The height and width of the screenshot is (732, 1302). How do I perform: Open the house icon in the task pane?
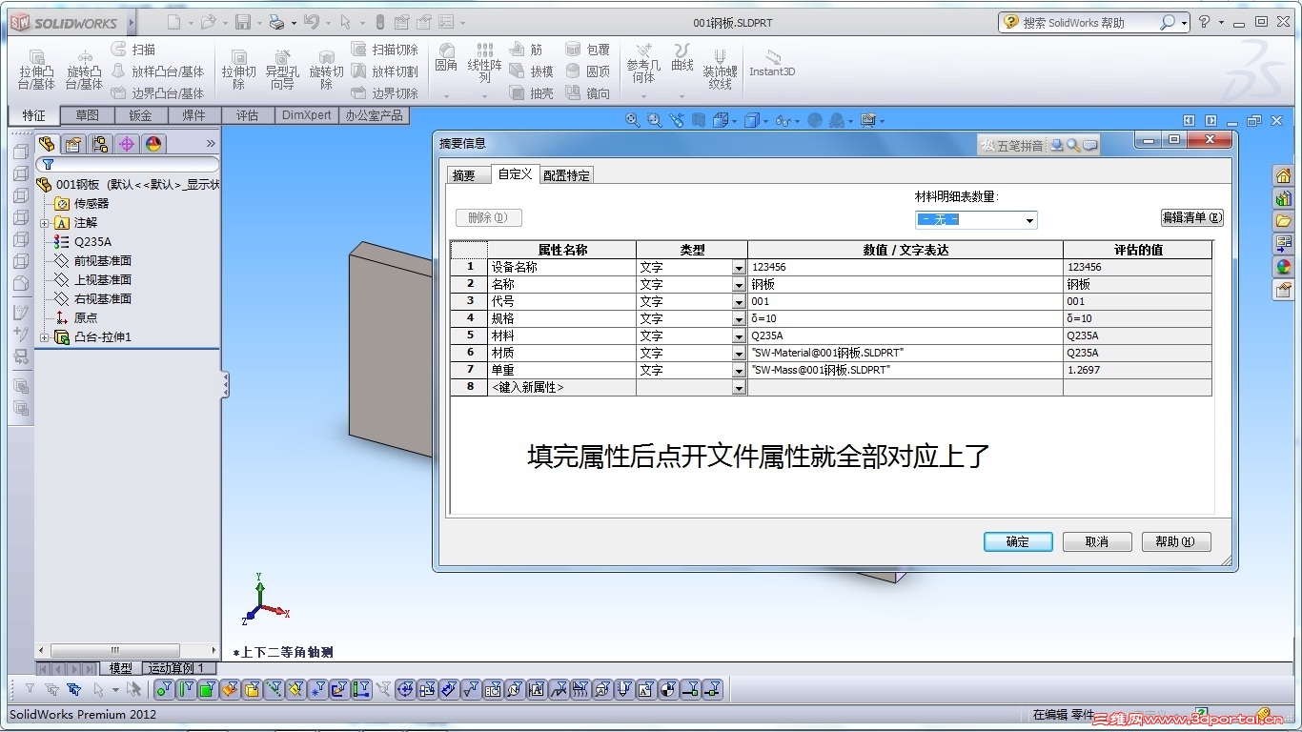click(1283, 175)
